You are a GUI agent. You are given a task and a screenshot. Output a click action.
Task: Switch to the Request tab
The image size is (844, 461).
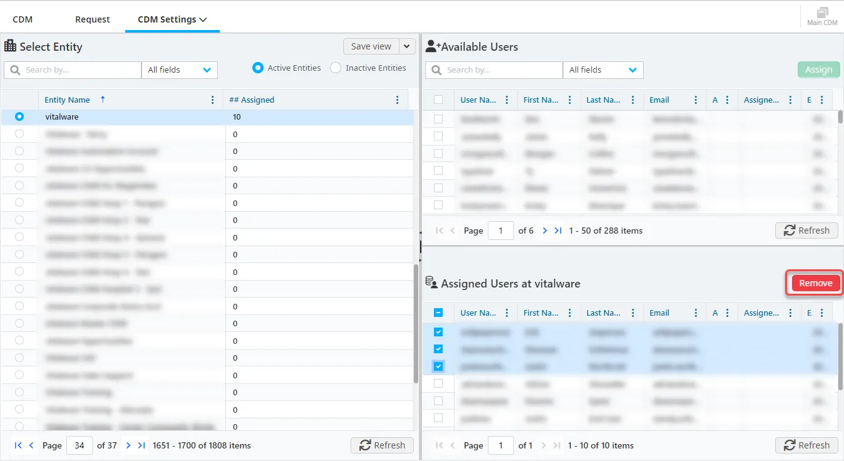click(92, 20)
